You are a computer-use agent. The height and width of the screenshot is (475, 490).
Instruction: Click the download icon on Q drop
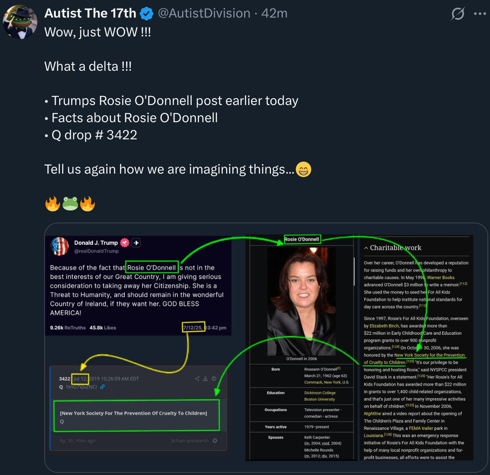(205, 379)
